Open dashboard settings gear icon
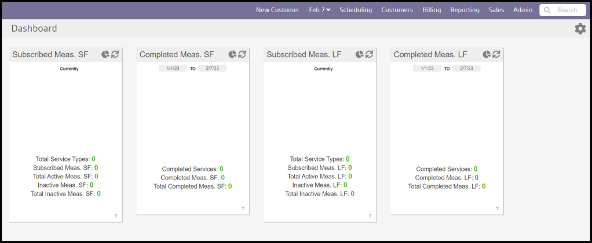The image size is (592, 243). point(580,29)
